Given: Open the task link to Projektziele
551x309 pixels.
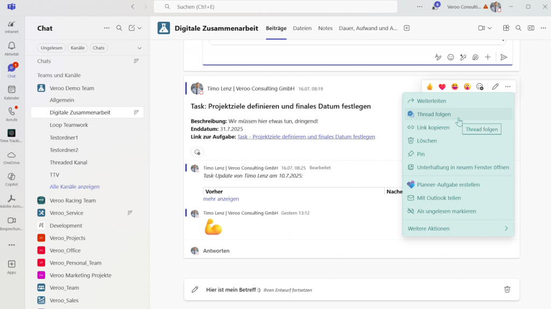Looking at the screenshot, I should coord(306,137).
